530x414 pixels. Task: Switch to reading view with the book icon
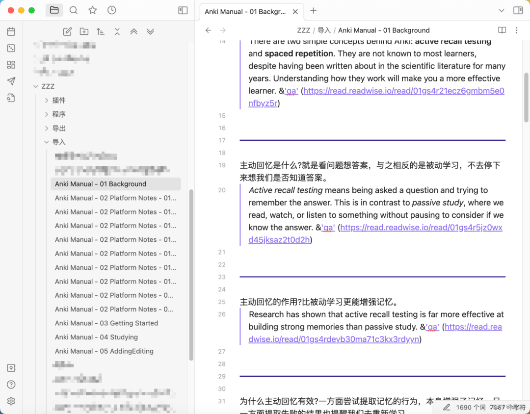502,30
